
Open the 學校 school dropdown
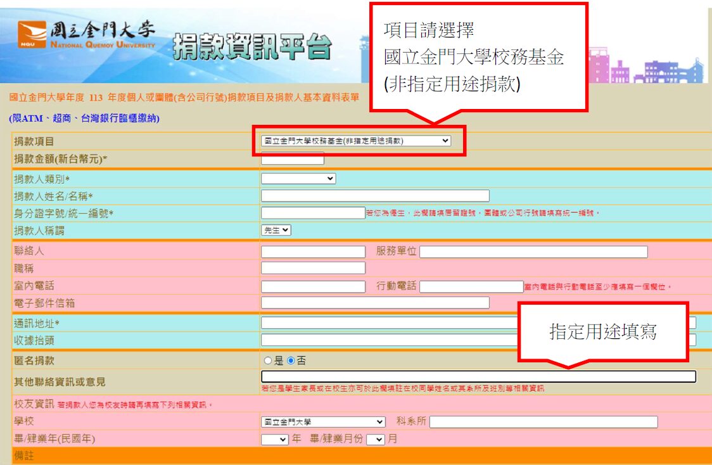pyautogui.click(x=323, y=422)
